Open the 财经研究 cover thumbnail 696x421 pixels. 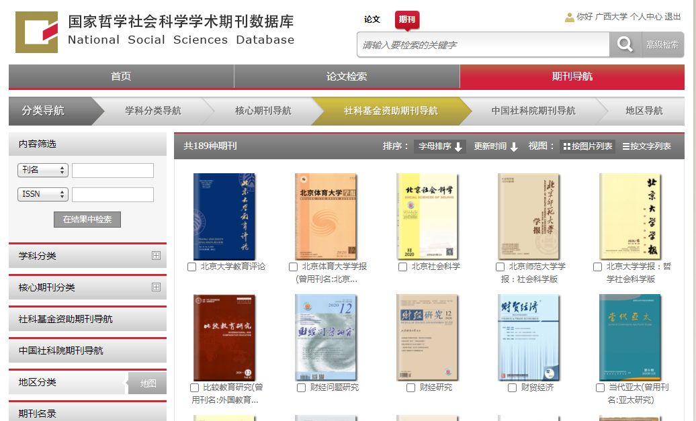tap(427, 338)
